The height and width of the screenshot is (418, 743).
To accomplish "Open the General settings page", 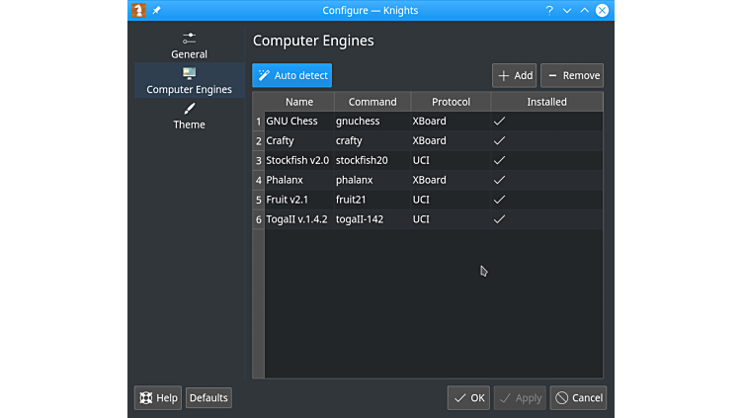I will [189, 44].
